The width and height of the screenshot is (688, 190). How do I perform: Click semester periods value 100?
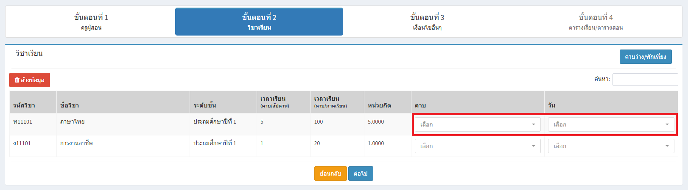pyautogui.click(x=319, y=122)
